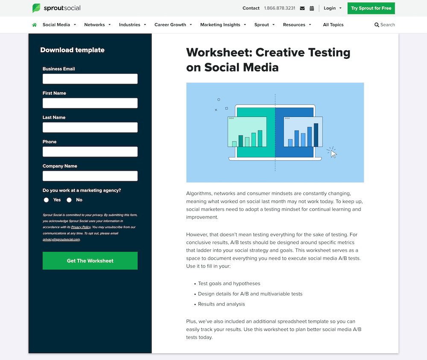Click Try Sprout for Free
Screen dimensions: 427x360
click(x=371, y=8)
